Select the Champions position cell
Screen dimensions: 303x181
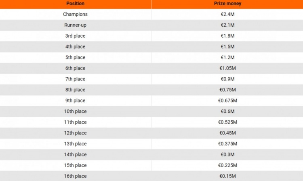click(76, 14)
